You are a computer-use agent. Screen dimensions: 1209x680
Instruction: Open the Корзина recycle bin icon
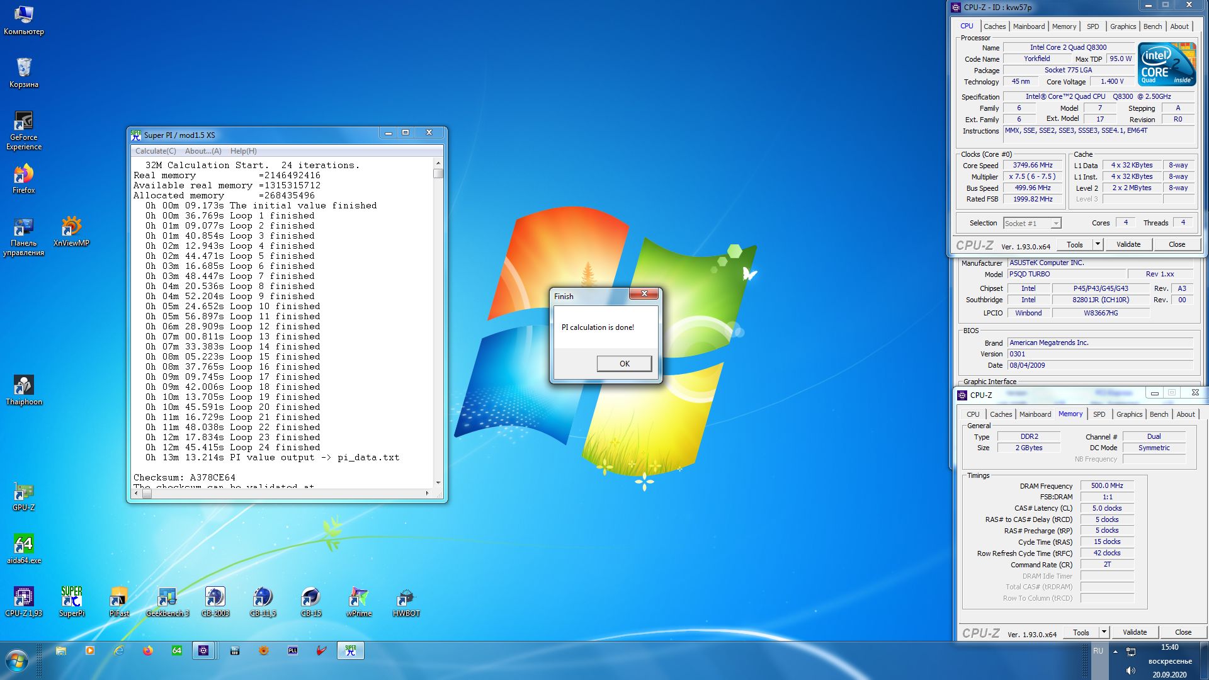[24, 73]
